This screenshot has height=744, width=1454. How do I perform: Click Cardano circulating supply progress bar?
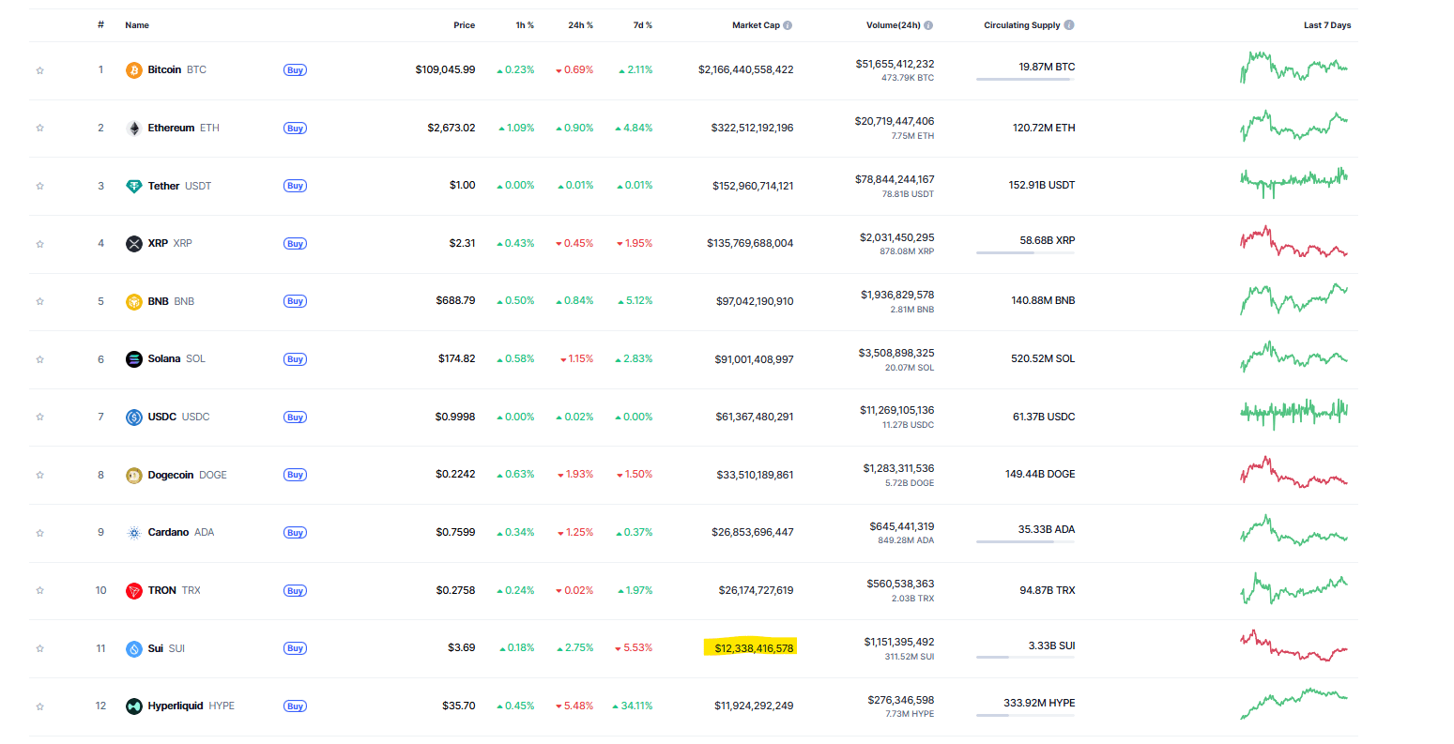click(x=1025, y=542)
